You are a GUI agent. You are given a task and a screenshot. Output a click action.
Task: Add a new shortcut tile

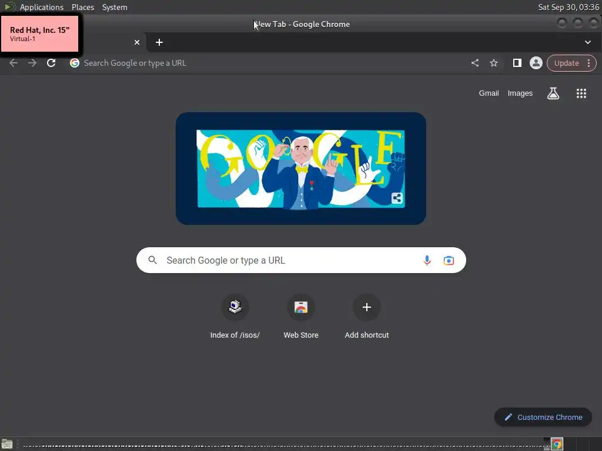367,317
